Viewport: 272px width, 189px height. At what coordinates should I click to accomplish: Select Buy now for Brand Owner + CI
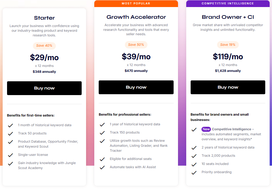228,87
